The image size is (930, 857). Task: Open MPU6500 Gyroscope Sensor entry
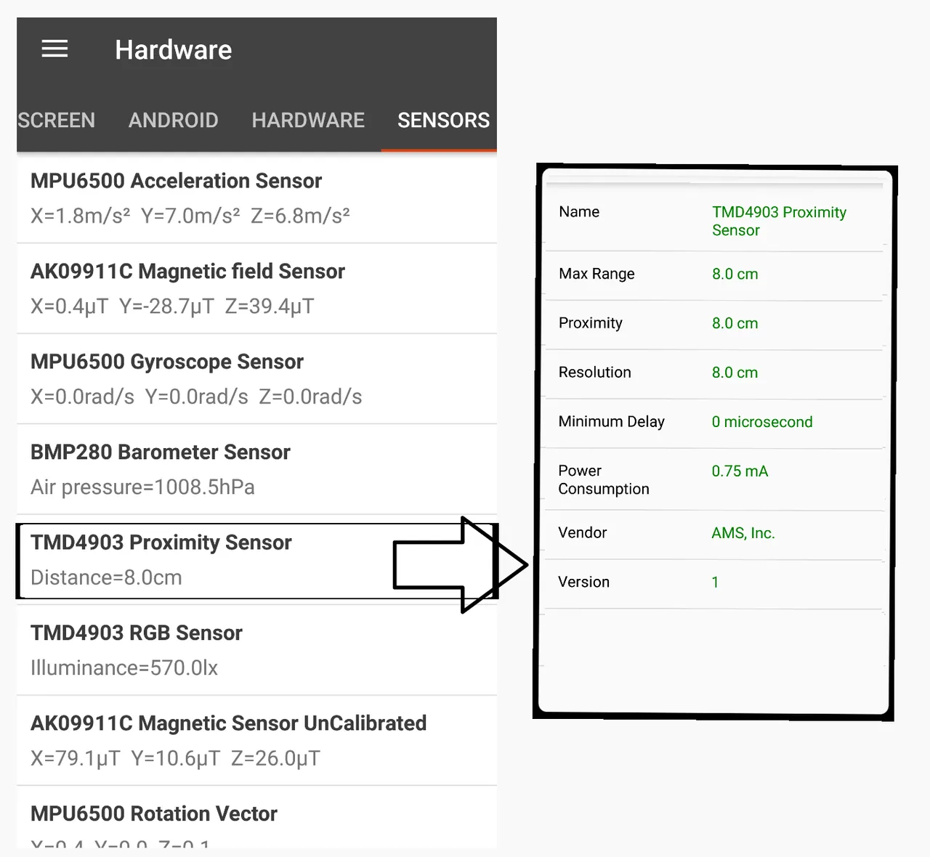256,379
